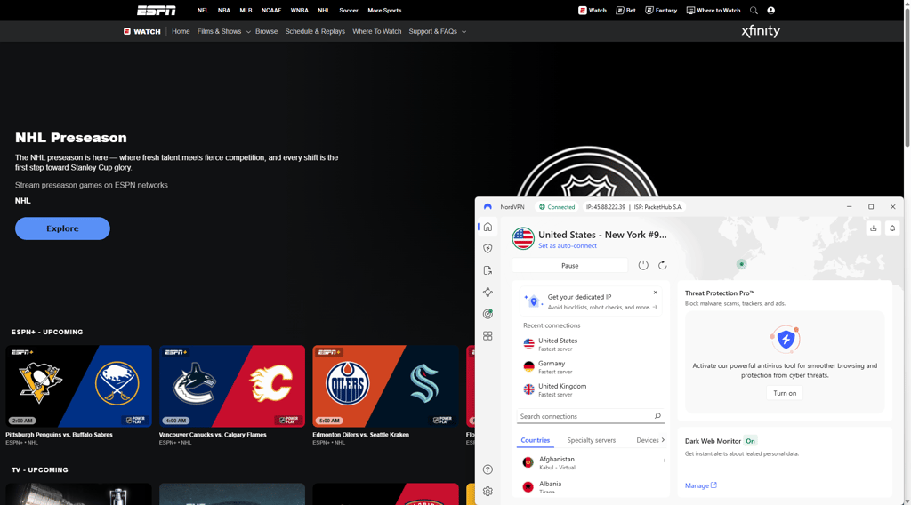Open the Get your dedicated IP arrow link
The height and width of the screenshot is (505, 911).
[x=656, y=307]
